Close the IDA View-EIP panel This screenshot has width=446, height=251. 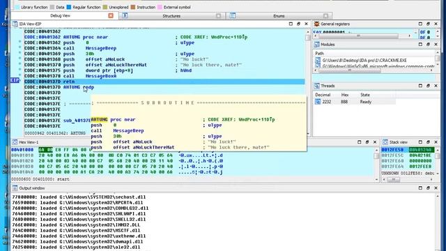pos(306,24)
